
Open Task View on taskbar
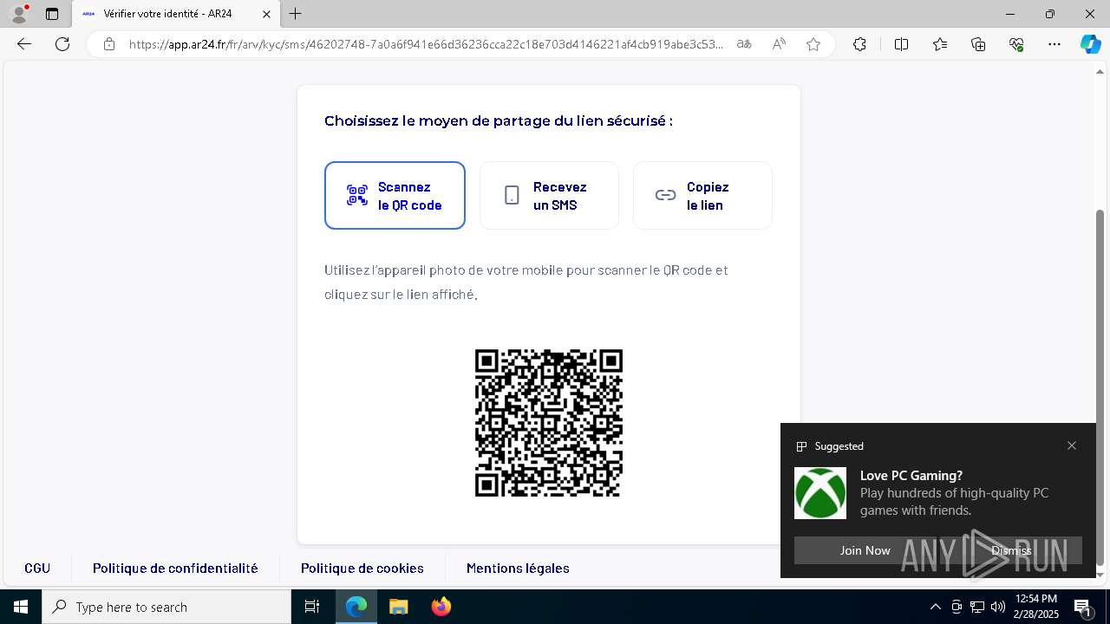click(312, 607)
